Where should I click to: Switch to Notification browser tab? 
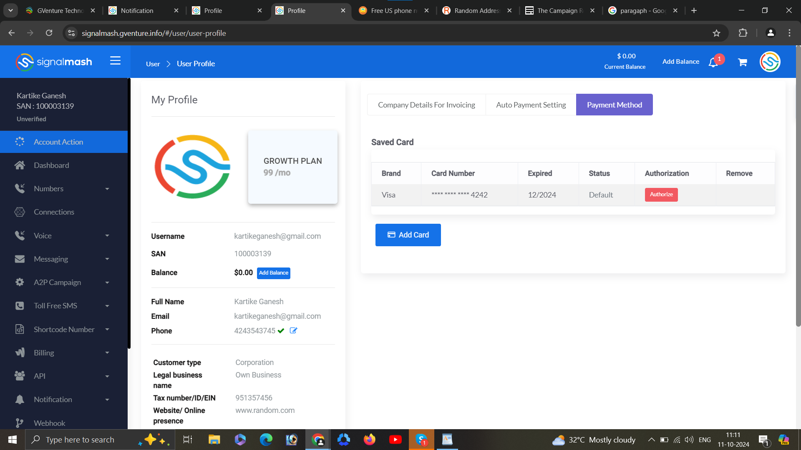(143, 10)
